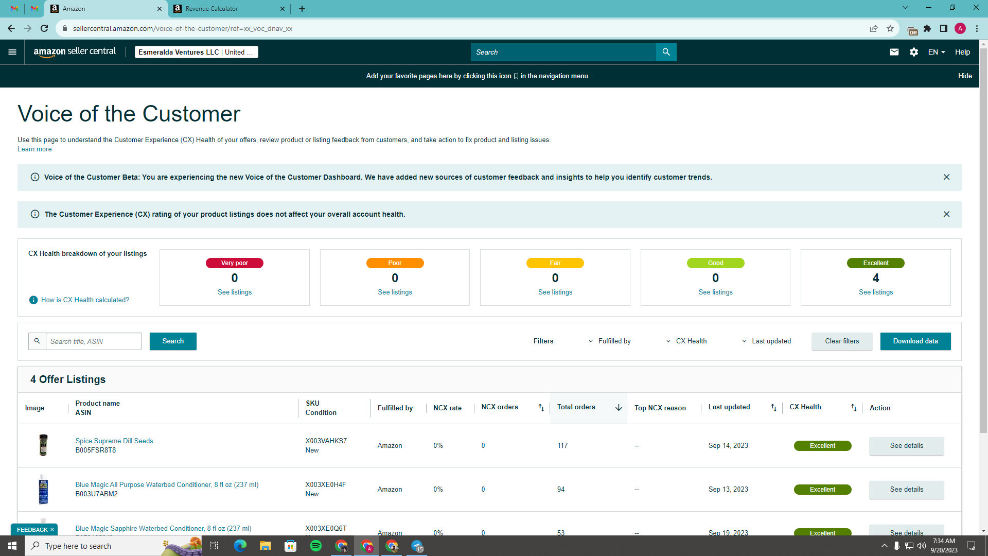Screen dimensions: 988x556
Task: Open Blue Magic Sapphire Waterbed Conditioner link
Action: tap(163, 529)
